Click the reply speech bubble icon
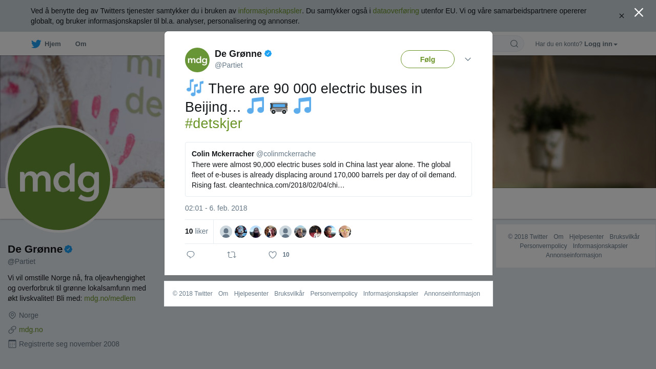Viewport: 656px width, 369px height. [x=191, y=255]
